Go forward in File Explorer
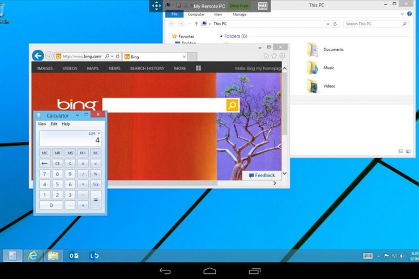Image resolution: width=419 pixels, height=279 pixels. [x=181, y=24]
